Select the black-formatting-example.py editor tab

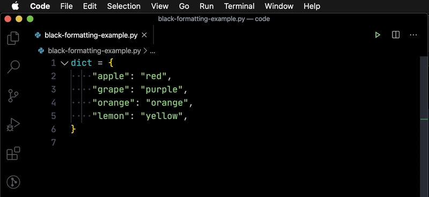point(91,35)
